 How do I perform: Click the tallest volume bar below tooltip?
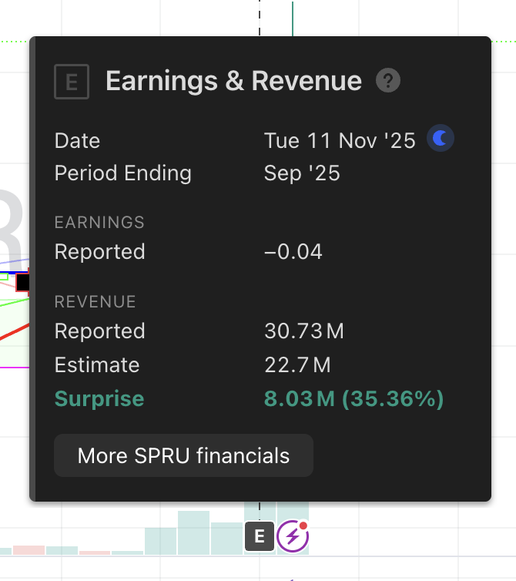193,532
